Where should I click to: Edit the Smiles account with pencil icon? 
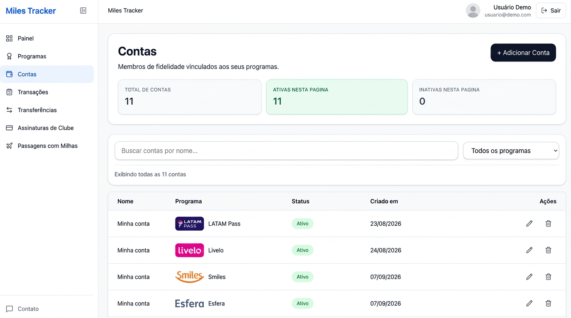(x=529, y=277)
